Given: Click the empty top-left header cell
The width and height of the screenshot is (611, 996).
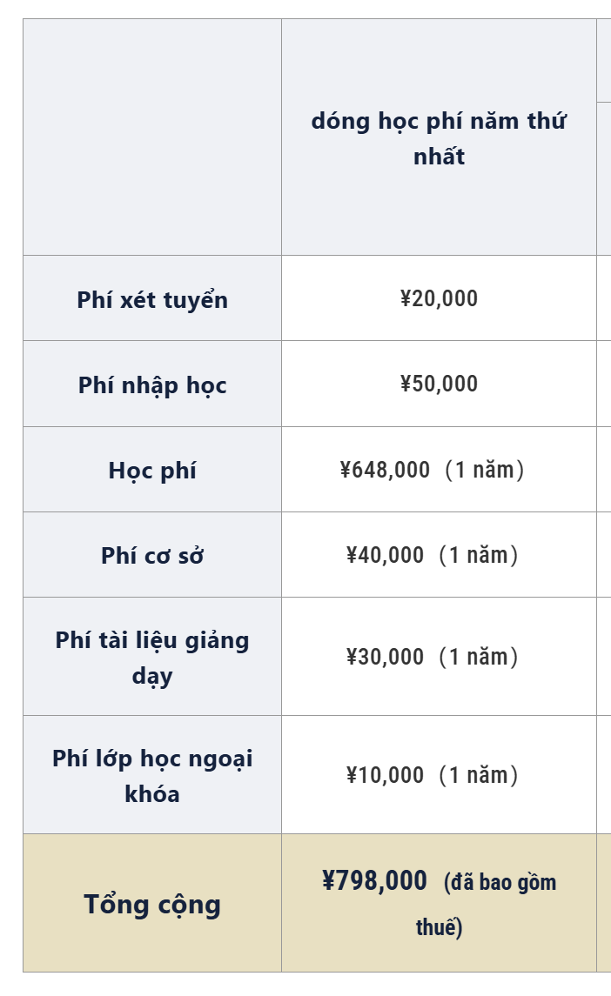Looking at the screenshot, I should coord(152,137).
